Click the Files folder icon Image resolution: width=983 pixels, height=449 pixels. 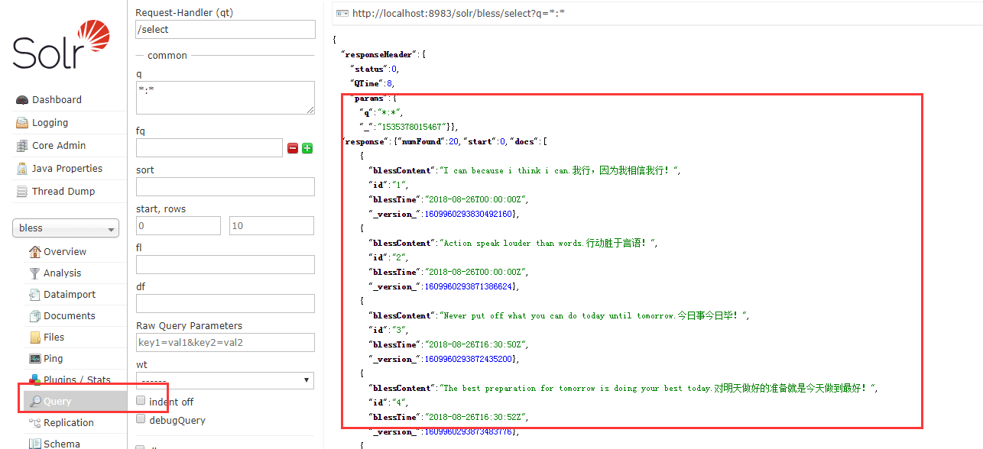34,338
